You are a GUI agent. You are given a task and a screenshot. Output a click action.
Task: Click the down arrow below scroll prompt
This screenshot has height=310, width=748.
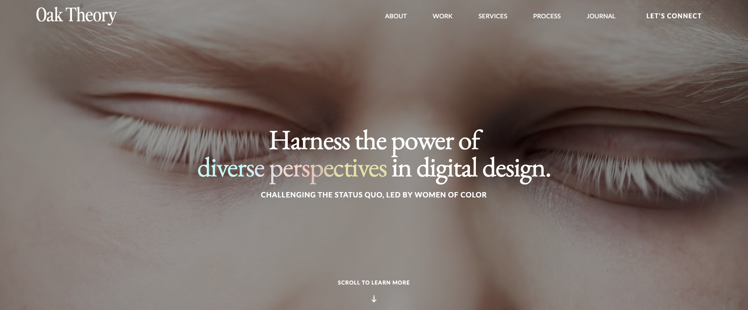[x=374, y=299]
